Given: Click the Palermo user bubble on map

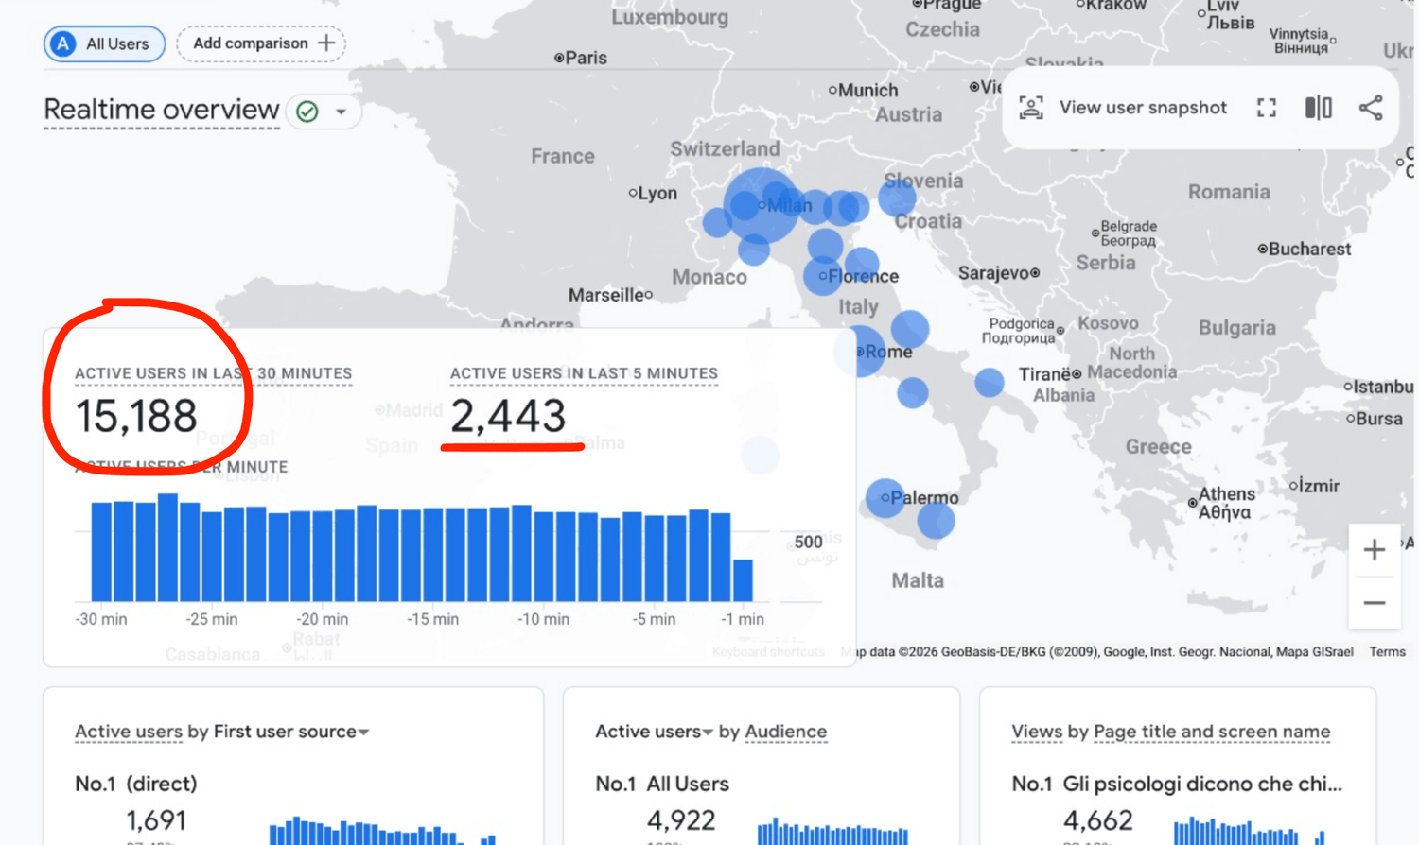Looking at the screenshot, I should click(885, 497).
